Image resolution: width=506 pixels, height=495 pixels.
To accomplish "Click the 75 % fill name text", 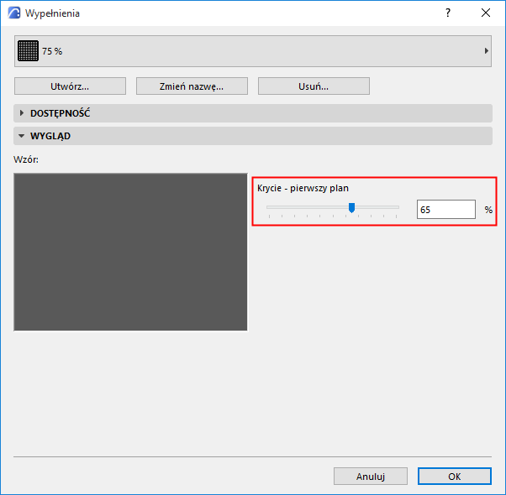I will (52, 51).
